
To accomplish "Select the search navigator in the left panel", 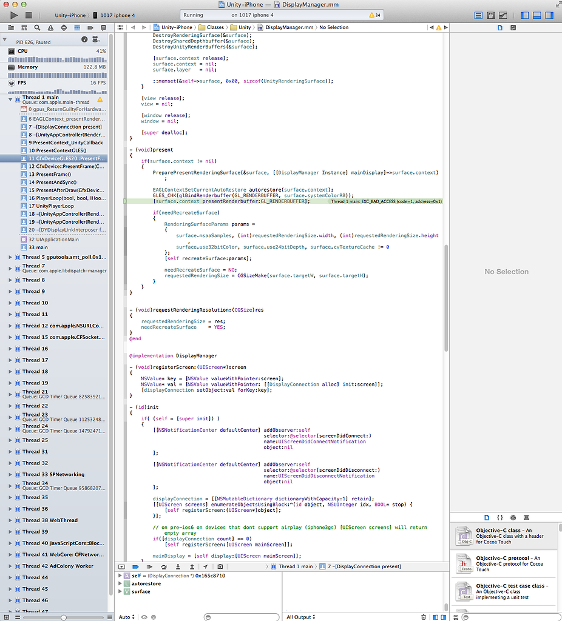I will [36, 27].
